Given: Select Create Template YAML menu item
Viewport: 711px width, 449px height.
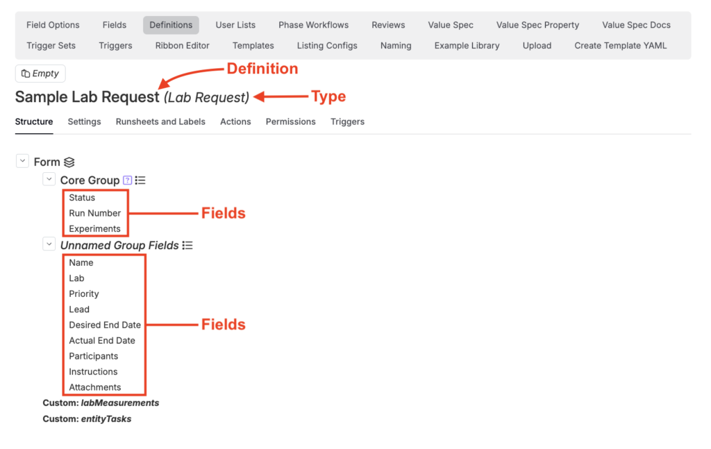Looking at the screenshot, I should point(620,46).
